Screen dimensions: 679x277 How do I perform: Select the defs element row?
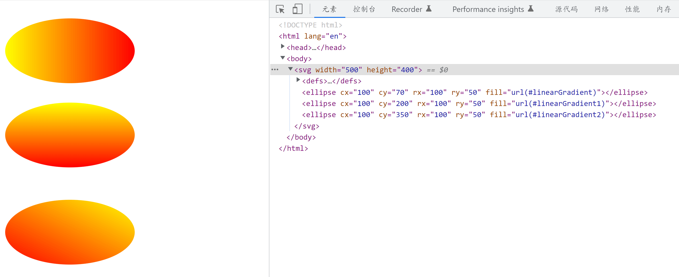click(x=332, y=81)
